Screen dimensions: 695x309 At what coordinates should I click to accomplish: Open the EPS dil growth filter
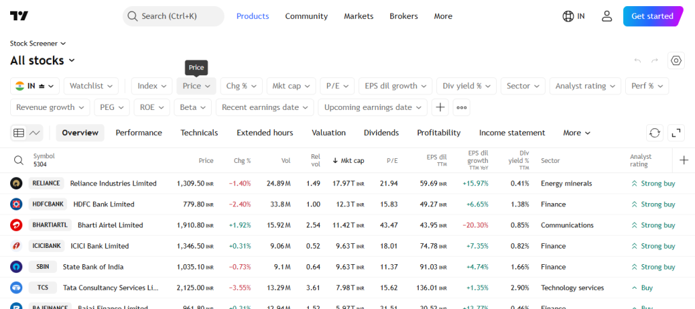396,86
